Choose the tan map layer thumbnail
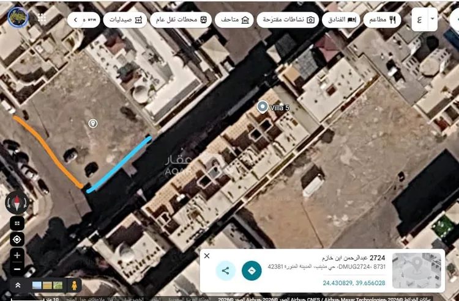This screenshot has height=301, width=459. tap(47, 285)
